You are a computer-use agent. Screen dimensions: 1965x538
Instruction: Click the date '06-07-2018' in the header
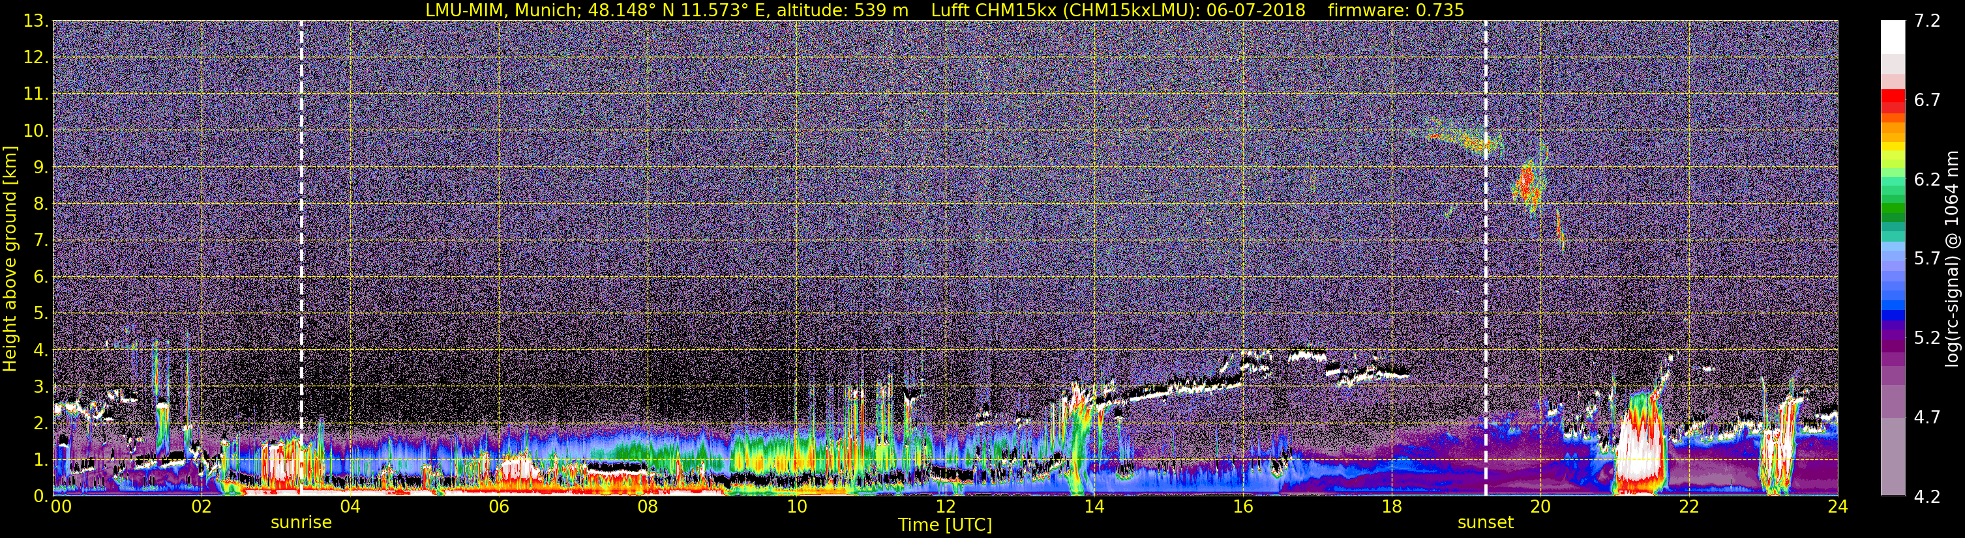tap(1256, 10)
